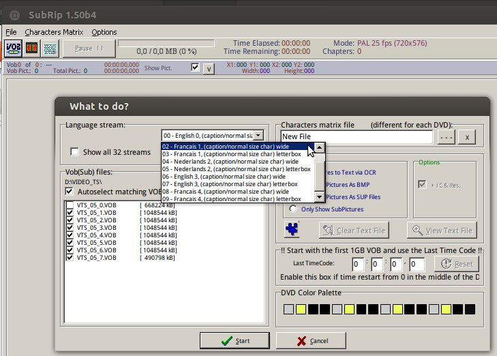The image size is (497, 356).
Task: Enable Show all 32 streams checkbox
Action: click(x=75, y=152)
